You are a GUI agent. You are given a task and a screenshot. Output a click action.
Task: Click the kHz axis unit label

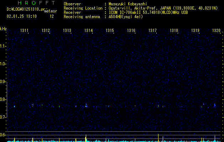coord(3,29)
